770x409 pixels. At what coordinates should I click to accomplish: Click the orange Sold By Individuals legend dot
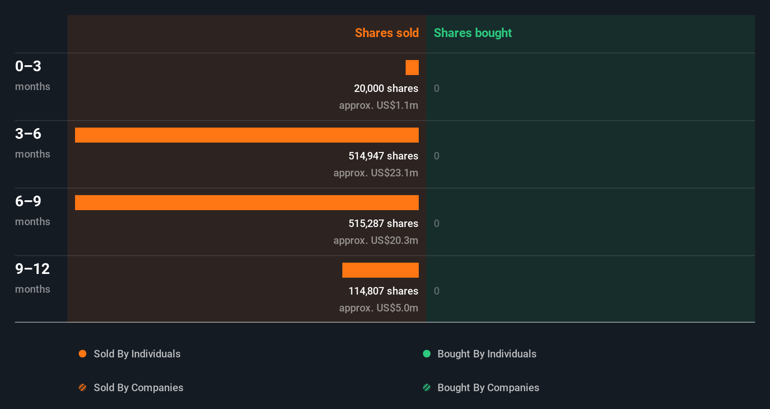[83, 354]
